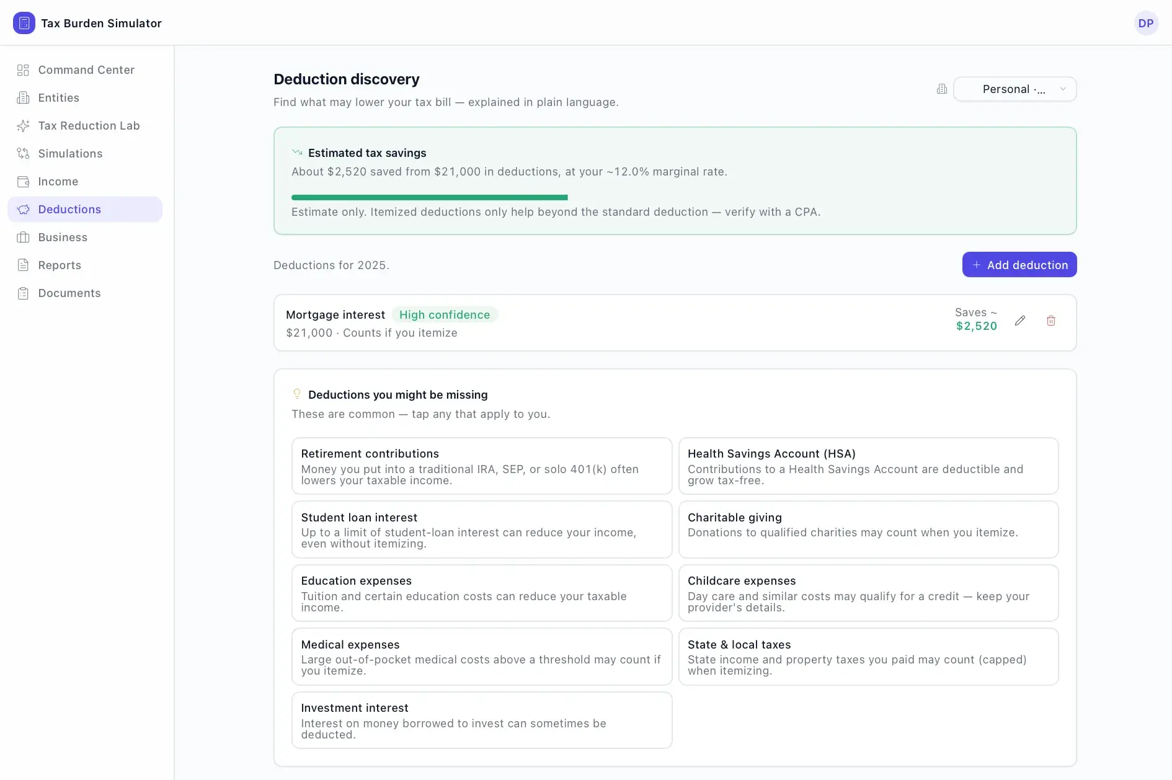Click 'These are common — tap any' hint text
Image resolution: width=1172 pixels, height=780 pixels.
[420, 414]
